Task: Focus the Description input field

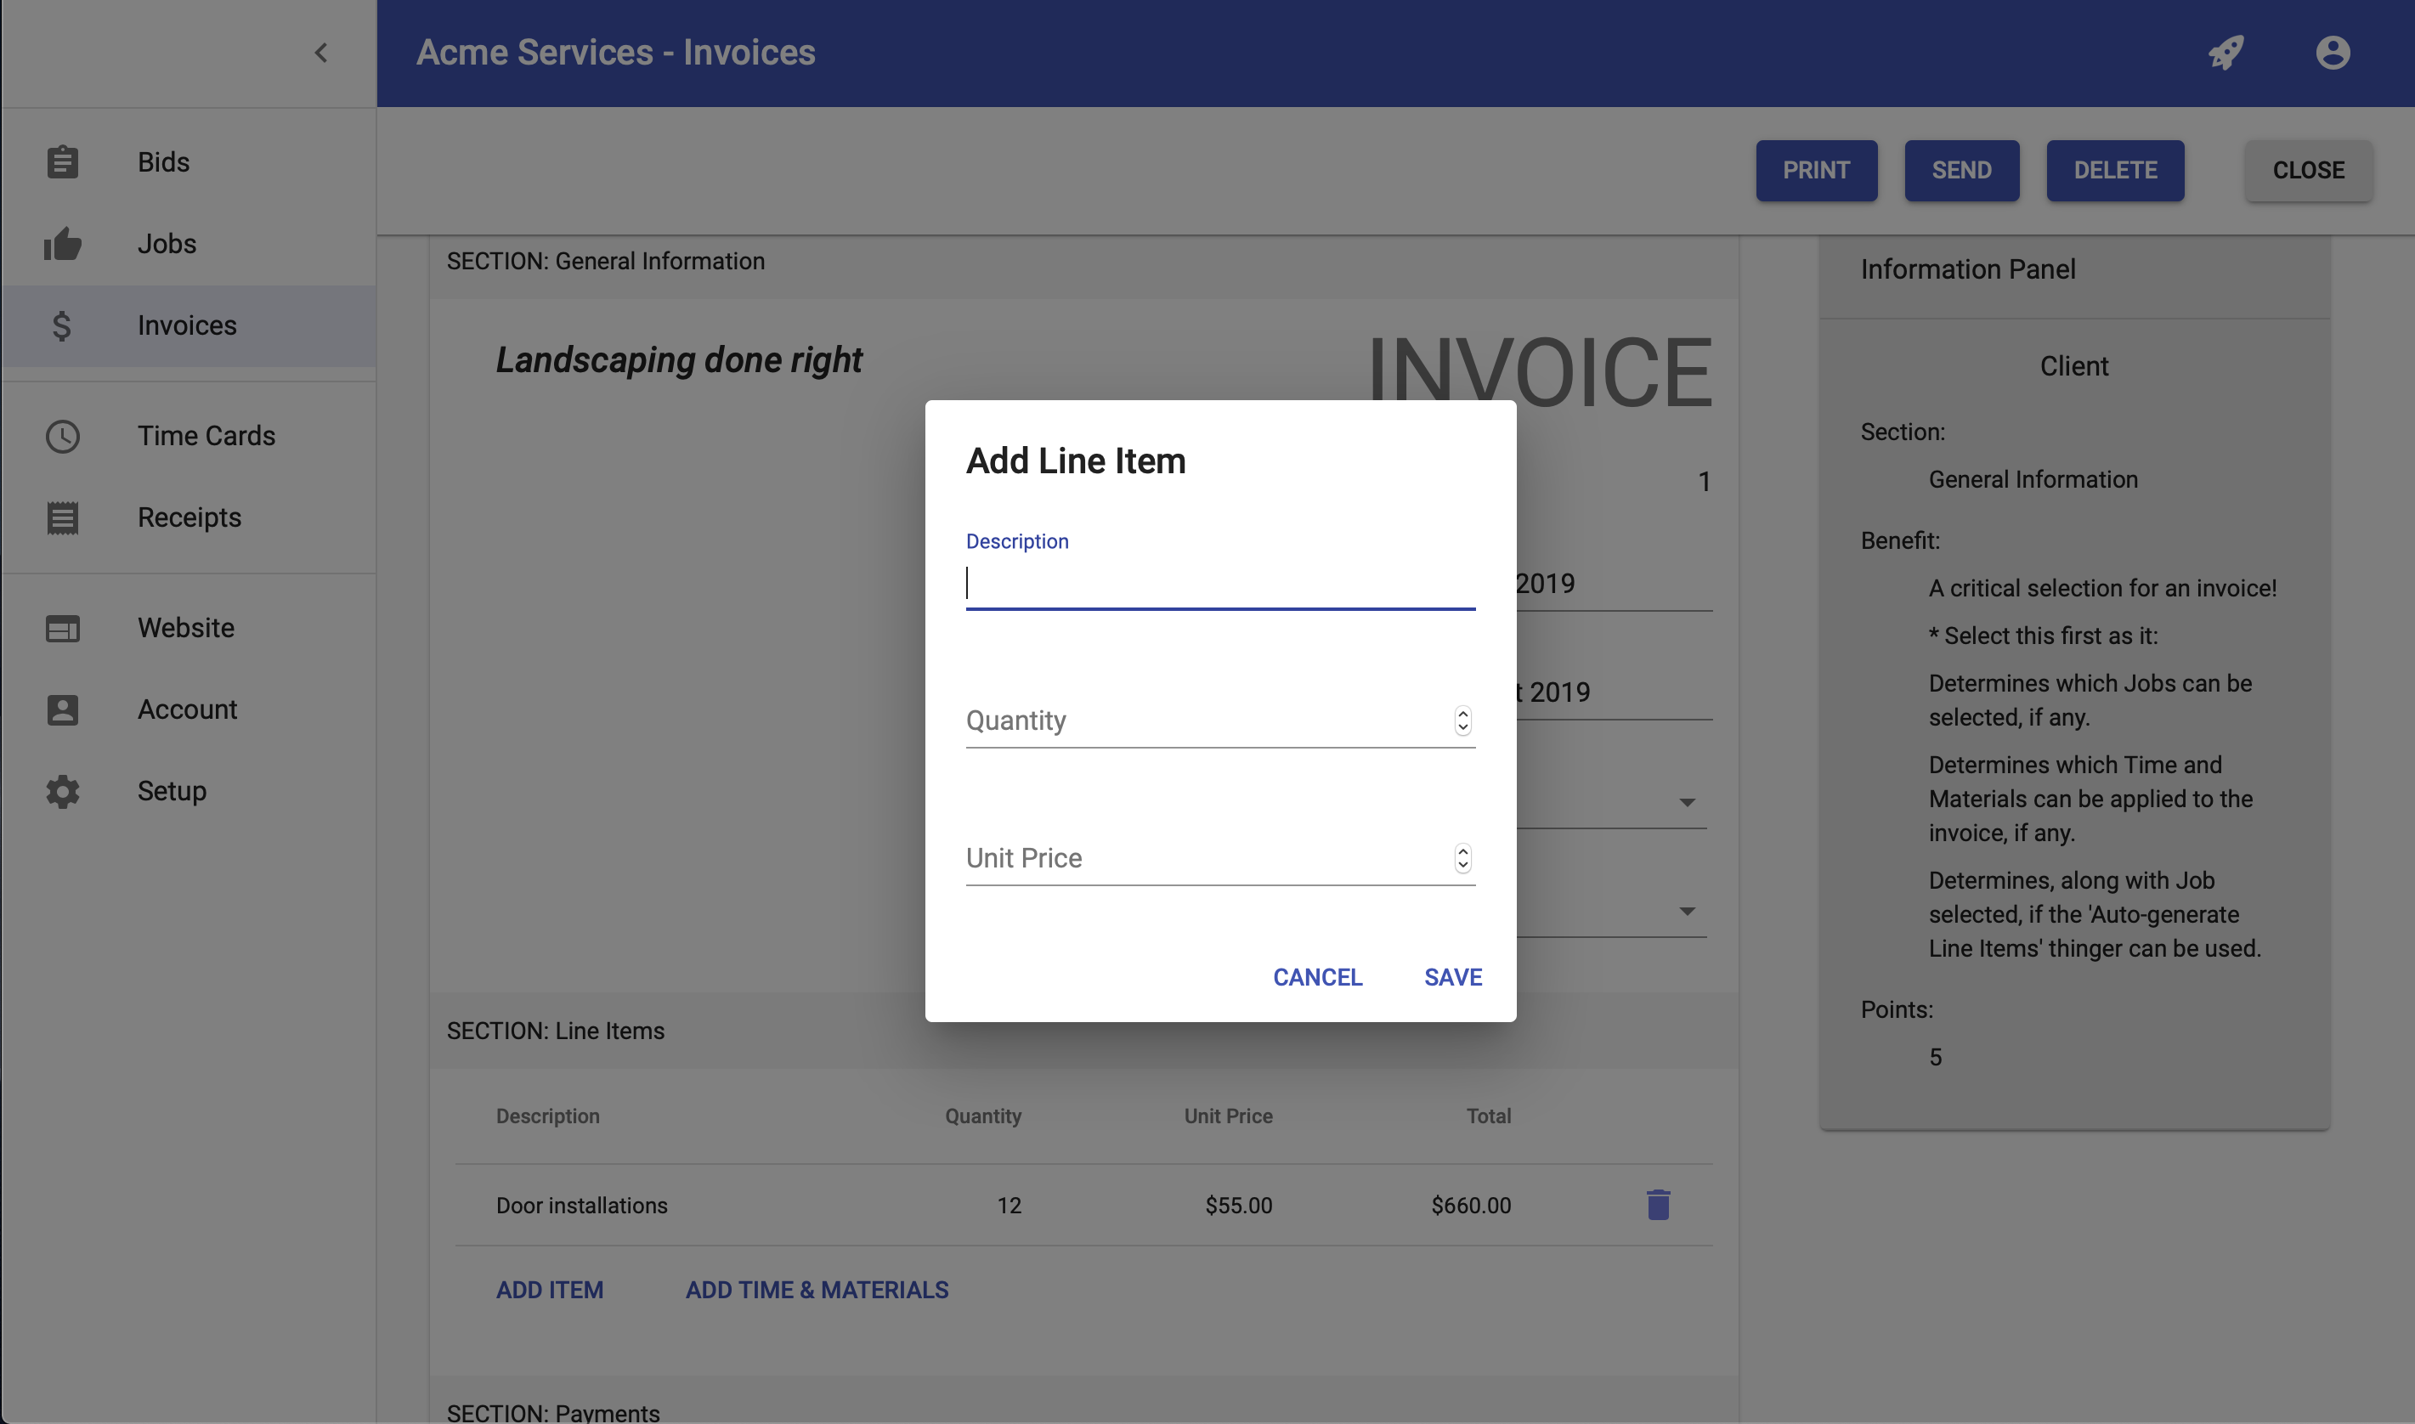Action: (x=1219, y=584)
